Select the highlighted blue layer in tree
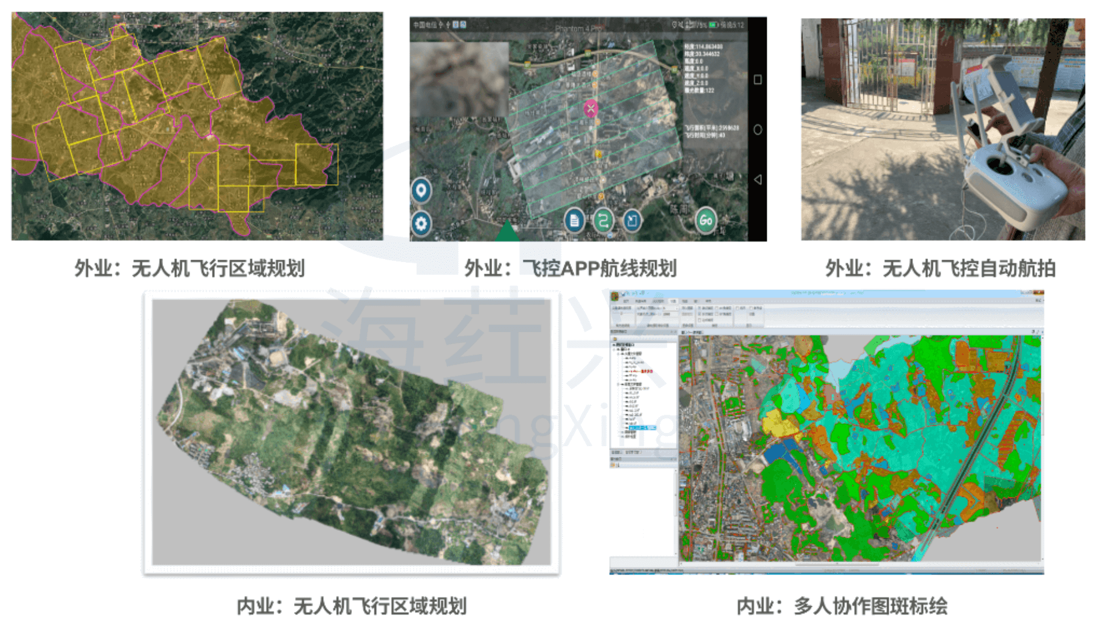The height and width of the screenshot is (634, 1100). pos(642,427)
